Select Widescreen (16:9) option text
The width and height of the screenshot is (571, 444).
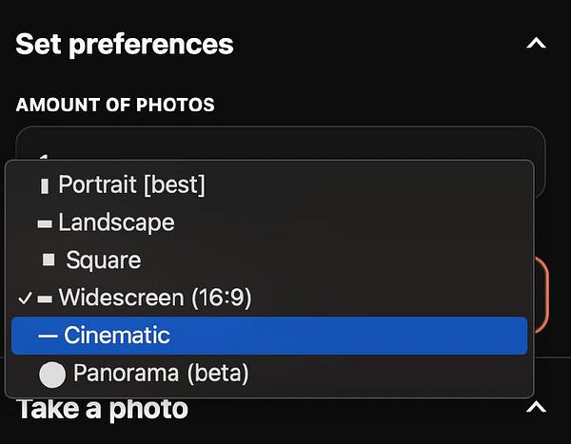(x=154, y=299)
